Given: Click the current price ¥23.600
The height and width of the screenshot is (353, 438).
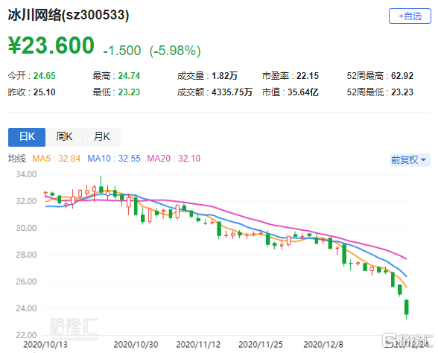Looking at the screenshot, I should pos(51,45).
